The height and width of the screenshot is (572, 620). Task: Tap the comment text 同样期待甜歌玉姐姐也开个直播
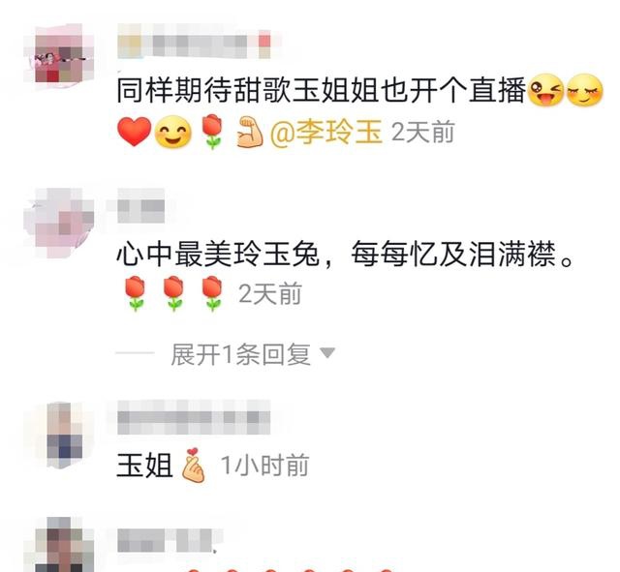pos(321,90)
